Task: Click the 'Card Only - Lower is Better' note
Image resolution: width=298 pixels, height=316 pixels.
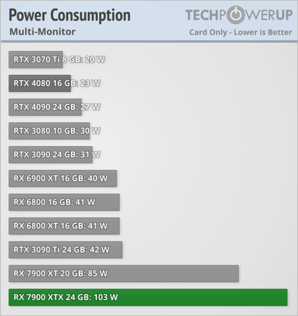Action: point(241,32)
